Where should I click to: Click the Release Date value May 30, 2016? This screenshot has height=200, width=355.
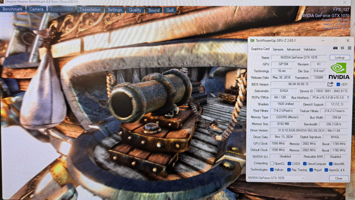click(281, 77)
